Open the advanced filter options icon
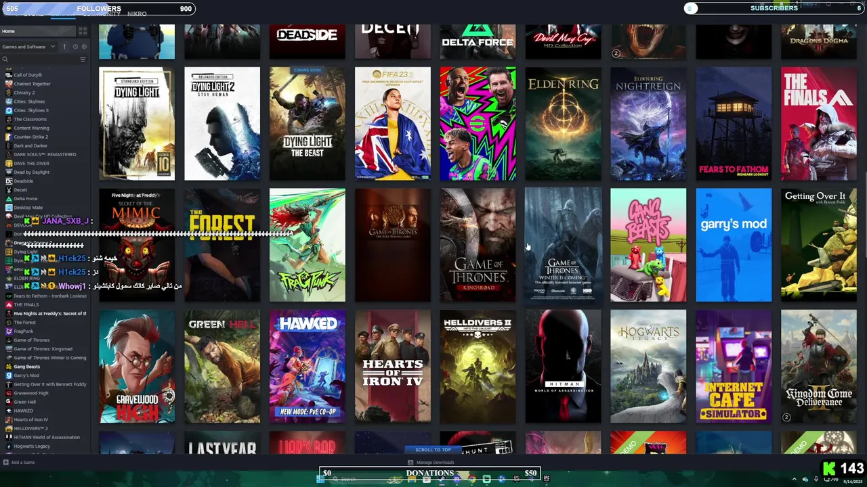The width and height of the screenshot is (867, 487). tap(83, 60)
